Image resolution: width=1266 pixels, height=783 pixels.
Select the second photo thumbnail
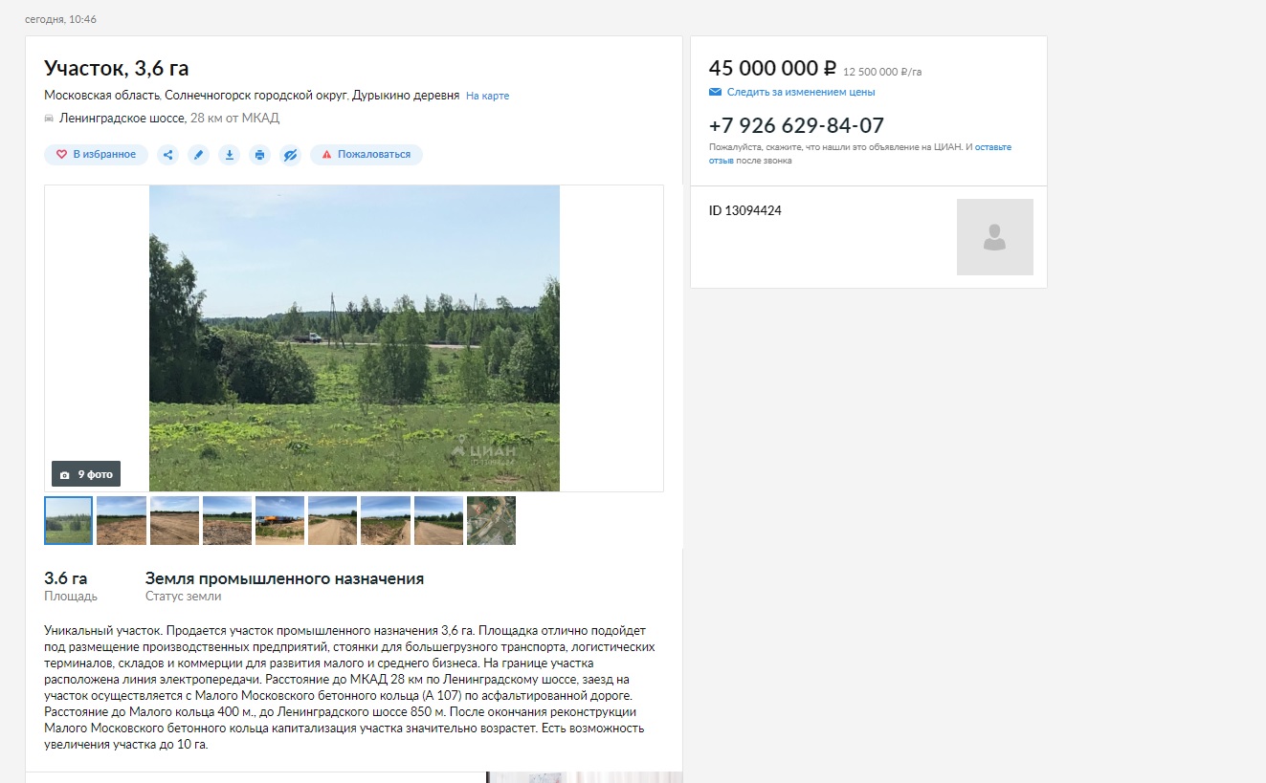(x=122, y=520)
